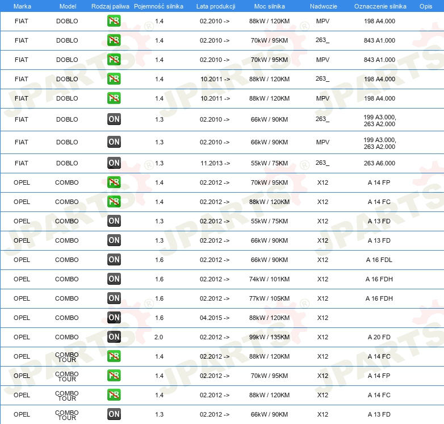The image size is (444, 424).
Task: Select 1.6 capacity in A 16 FDL row
Action: tap(159, 260)
